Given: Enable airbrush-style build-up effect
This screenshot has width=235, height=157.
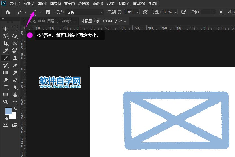Looking at the screenshot, I should tap(183, 12).
